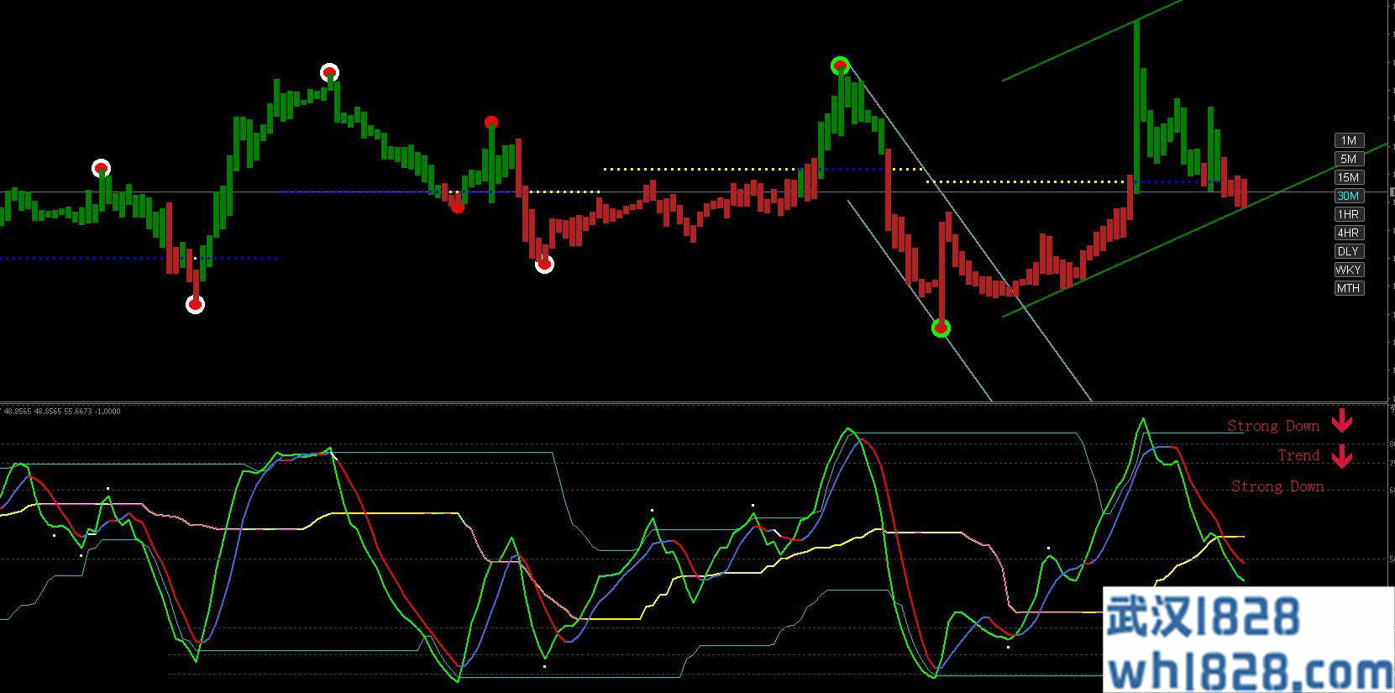Choose the 15M timeframe button

(1349, 177)
